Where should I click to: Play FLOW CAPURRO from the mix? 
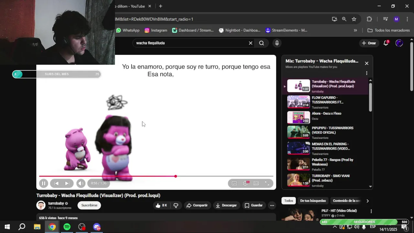pyautogui.click(x=325, y=102)
